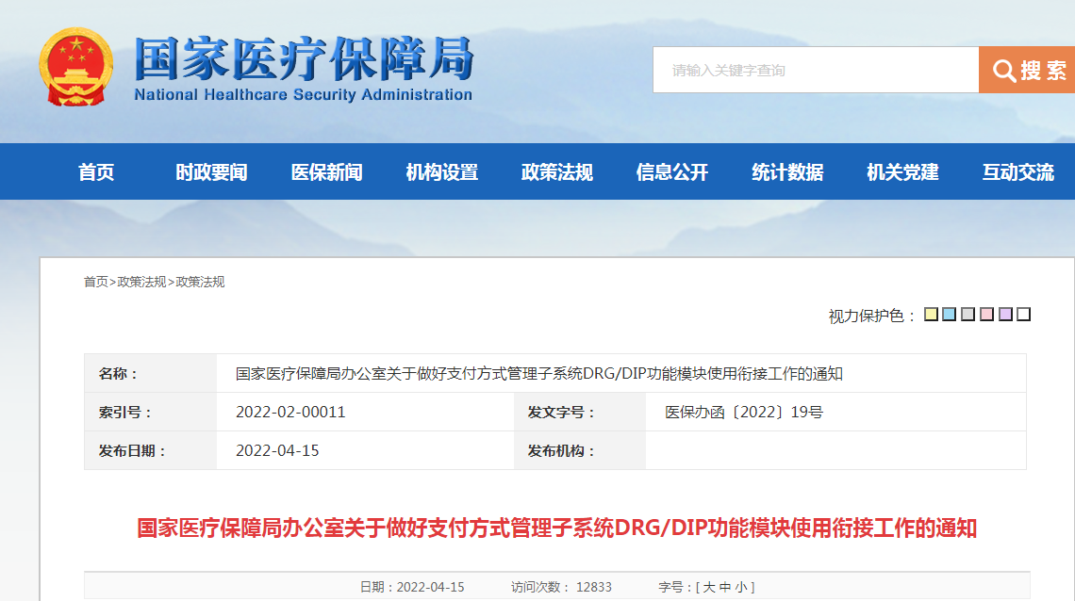Click the national emblem logo
The width and height of the screenshot is (1075, 601).
click(x=76, y=67)
